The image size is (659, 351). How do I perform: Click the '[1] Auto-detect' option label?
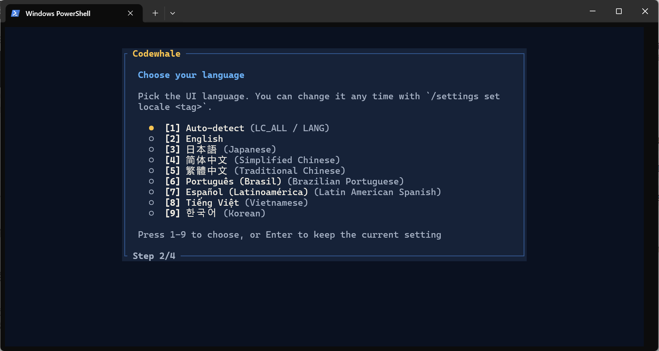click(205, 128)
